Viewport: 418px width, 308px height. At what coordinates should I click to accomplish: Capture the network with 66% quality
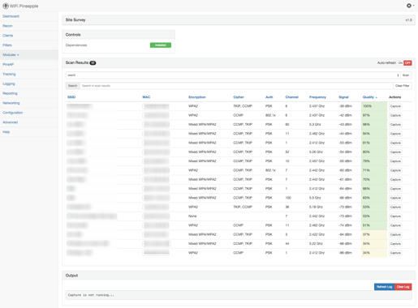[395, 189]
